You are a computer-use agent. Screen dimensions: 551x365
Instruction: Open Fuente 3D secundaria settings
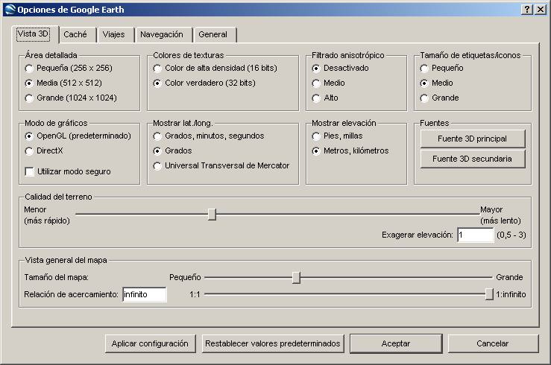point(473,159)
